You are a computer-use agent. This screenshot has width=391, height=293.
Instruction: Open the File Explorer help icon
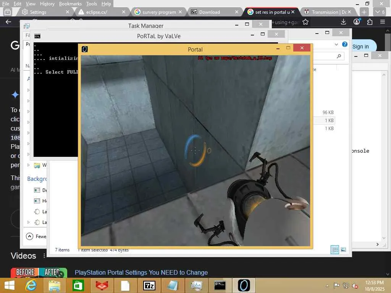(345, 44)
